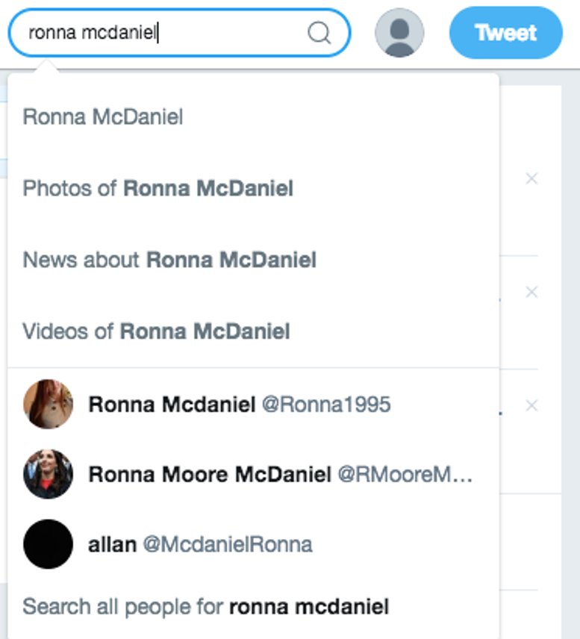Viewport: 580px width, 639px height.
Task: Choose News about Ronna McDaniel suggestion
Action: tap(169, 260)
